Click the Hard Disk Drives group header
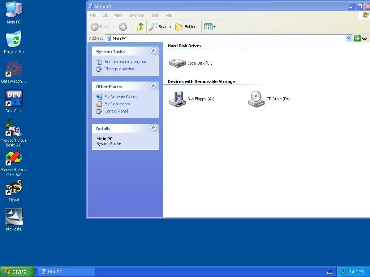Viewport: 370px width, 277px height. (x=185, y=46)
